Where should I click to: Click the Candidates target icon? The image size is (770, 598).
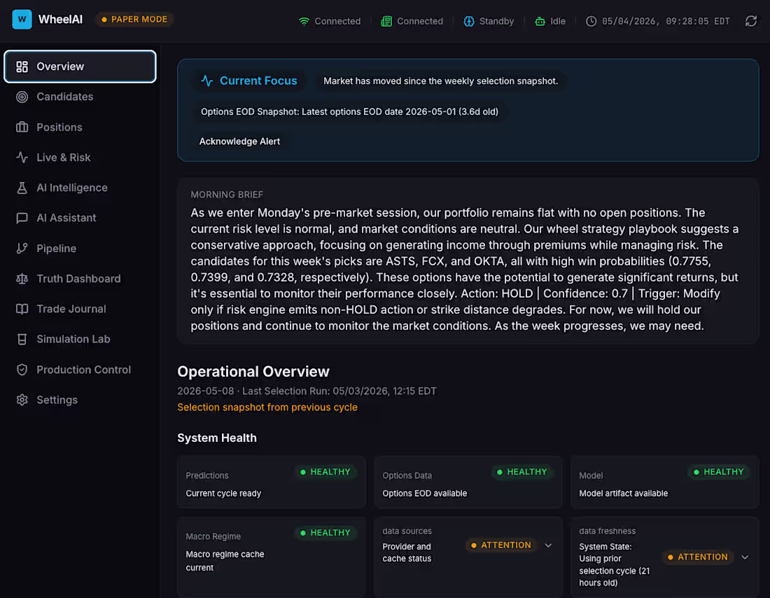pyautogui.click(x=22, y=97)
